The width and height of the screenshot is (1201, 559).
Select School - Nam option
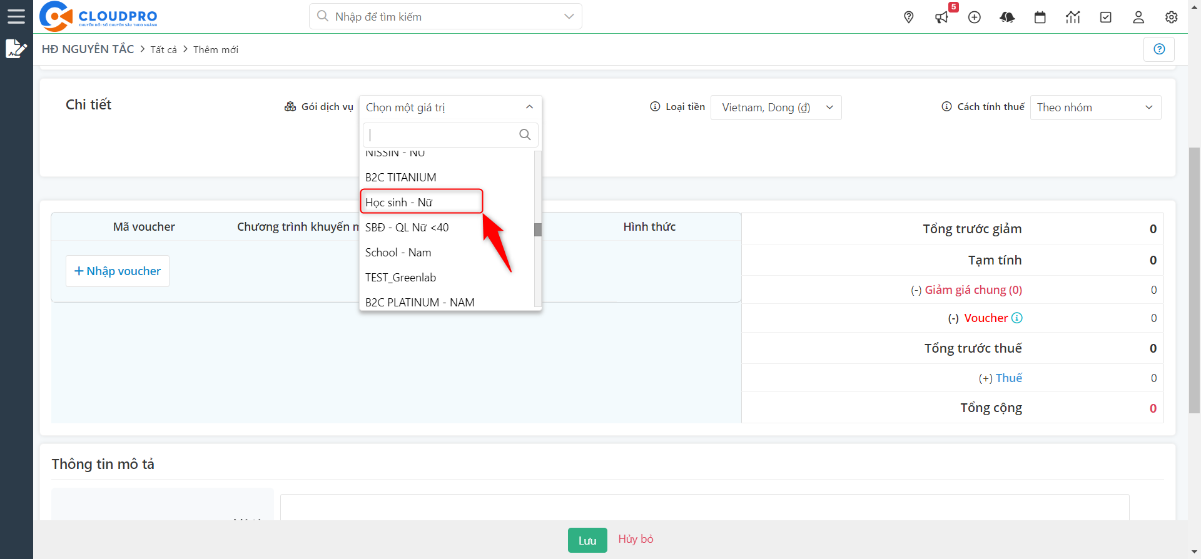click(x=447, y=252)
